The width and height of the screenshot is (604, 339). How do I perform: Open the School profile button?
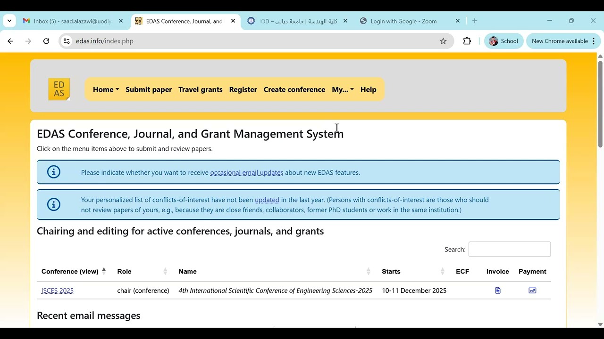pos(504,41)
